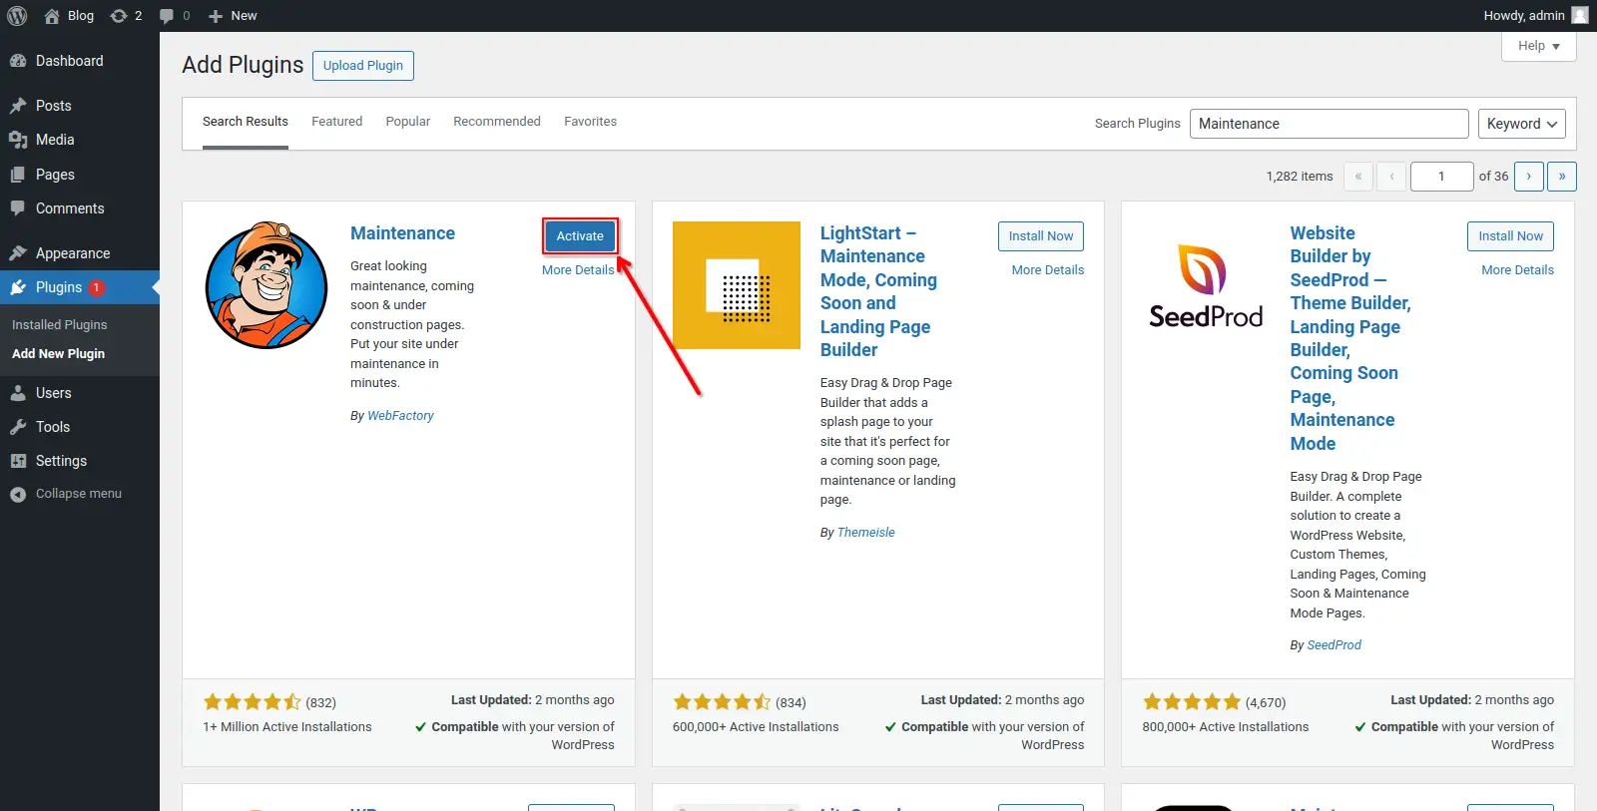Click the (832) star rating of Maintenance
This screenshot has width=1597, height=811.
(269, 702)
